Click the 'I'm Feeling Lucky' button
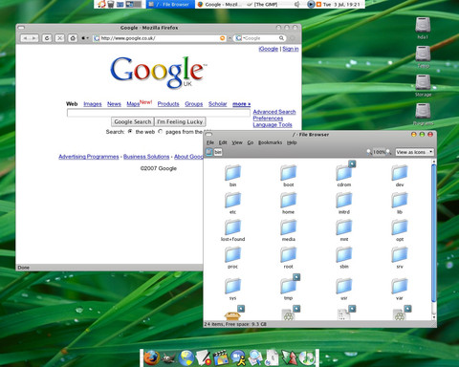The width and height of the screenshot is (459, 367). [x=180, y=121]
